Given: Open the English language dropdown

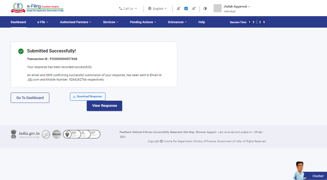Looking at the screenshot, I should tap(157, 9).
